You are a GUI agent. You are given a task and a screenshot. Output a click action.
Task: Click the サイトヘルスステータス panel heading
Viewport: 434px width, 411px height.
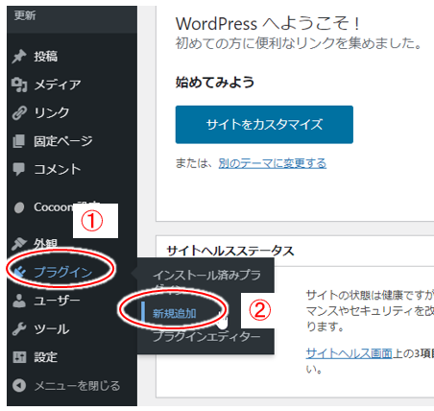point(230,251)
